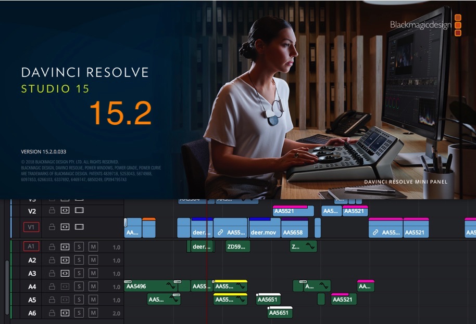Lock the A6 audio track
The width and height of the screenshot is (476, 324).
pos(52,313)
